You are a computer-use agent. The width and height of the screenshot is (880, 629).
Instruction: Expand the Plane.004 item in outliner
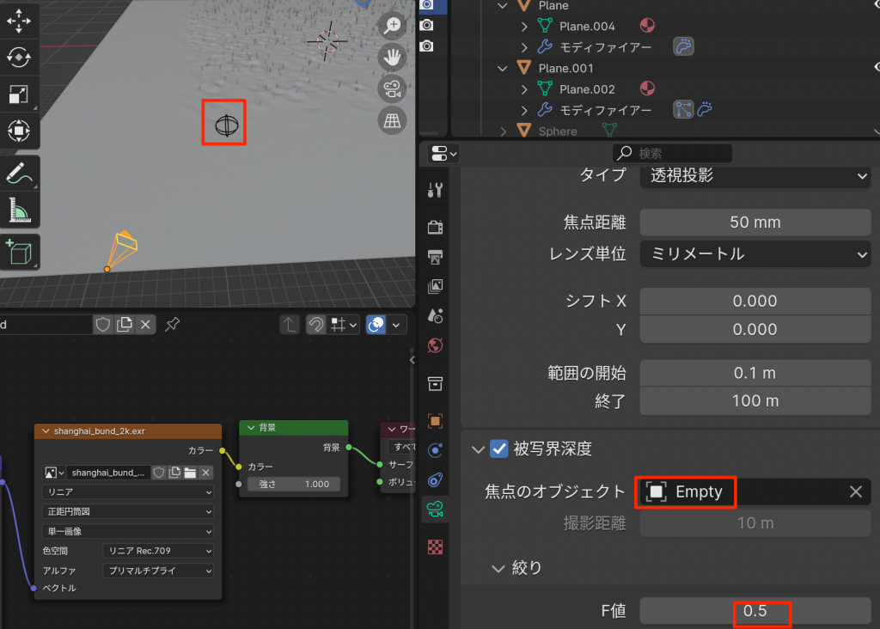(x=524, y=27)
